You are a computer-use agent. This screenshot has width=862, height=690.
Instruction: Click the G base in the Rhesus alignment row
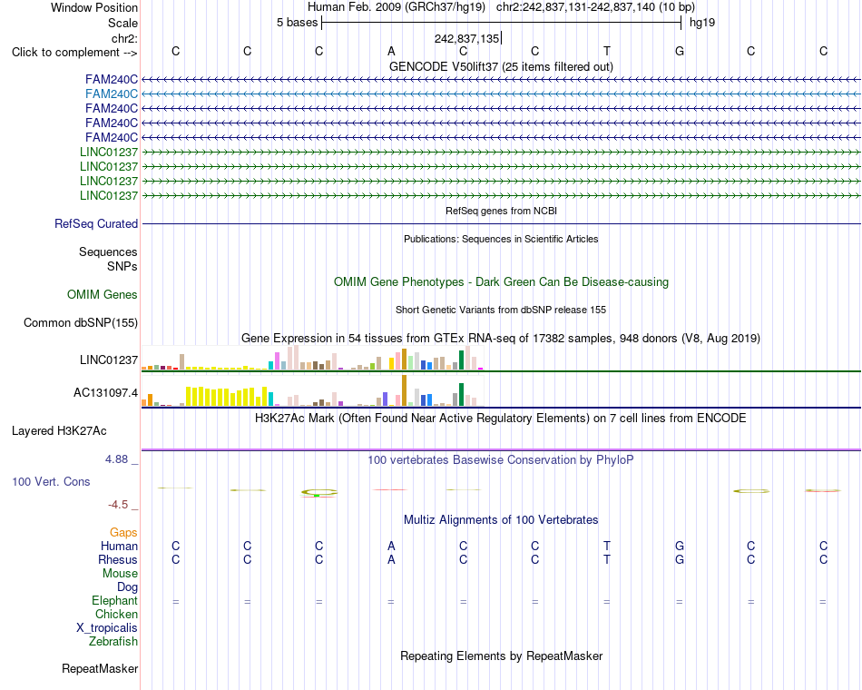(680, 559)
